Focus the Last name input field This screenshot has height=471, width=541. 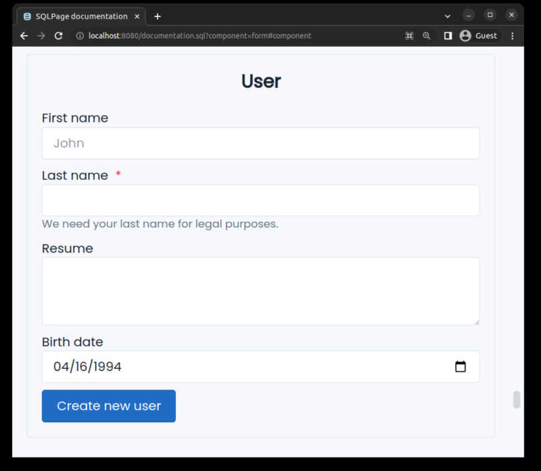pos(261,201)
